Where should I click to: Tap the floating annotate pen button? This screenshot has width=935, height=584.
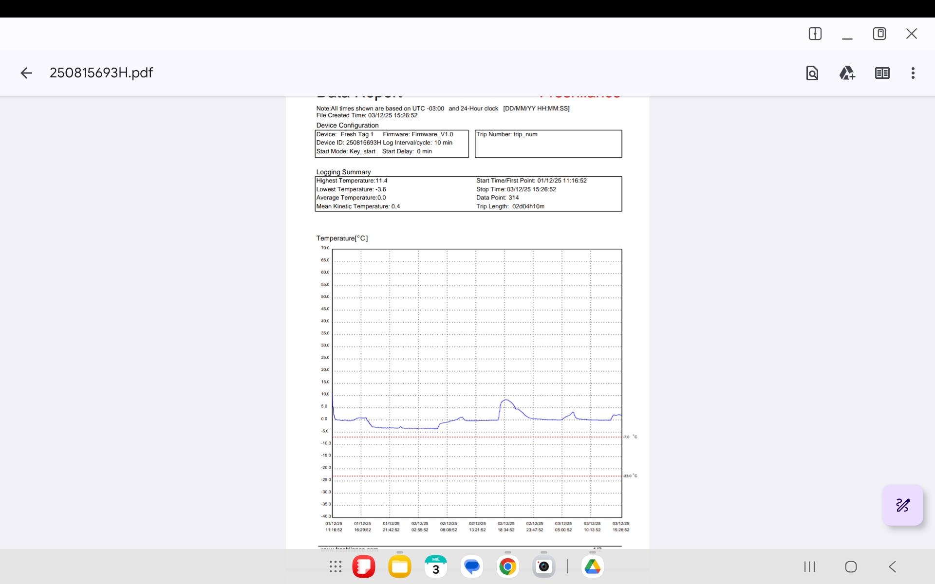point(902,505)
